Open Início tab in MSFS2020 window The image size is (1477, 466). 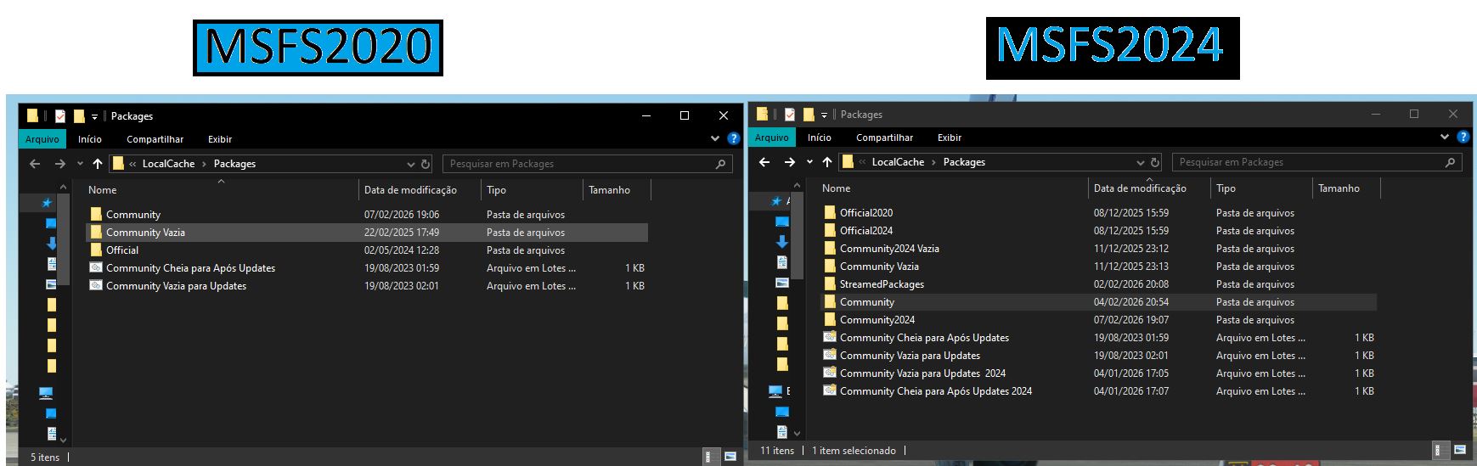(x=90, y=139)
